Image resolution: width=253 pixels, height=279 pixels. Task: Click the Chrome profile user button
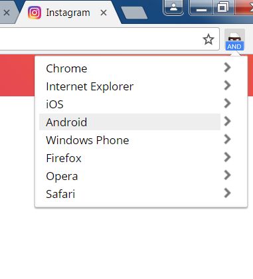coord(173,7)
